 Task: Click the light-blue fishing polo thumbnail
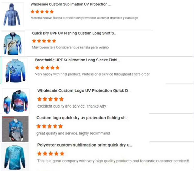[13, 44]
